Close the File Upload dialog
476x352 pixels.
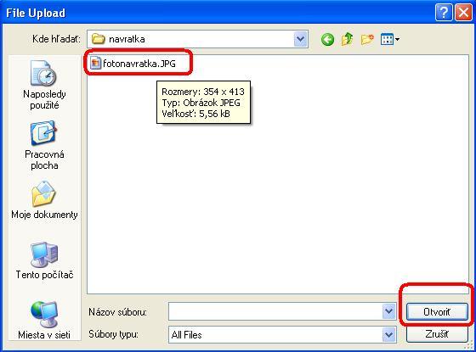(x=463, y=13)
